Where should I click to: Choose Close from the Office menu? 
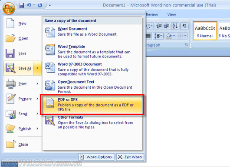23,144
